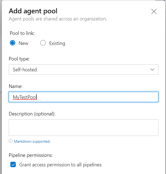Select the New pool radio button
Screen dimensions: 166x174
point(13,43)
